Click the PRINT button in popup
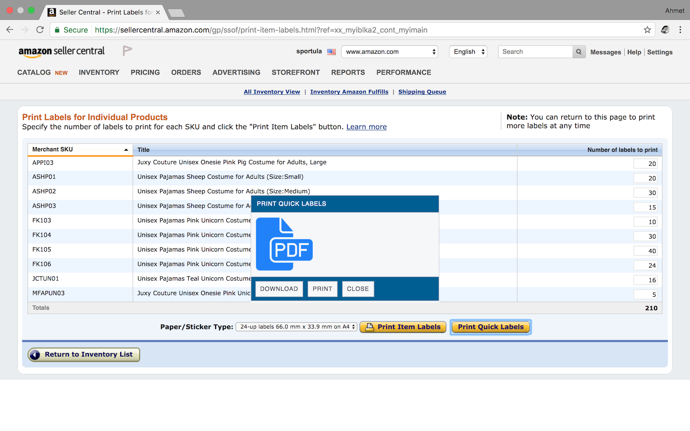690x431 pixels. 322,289
